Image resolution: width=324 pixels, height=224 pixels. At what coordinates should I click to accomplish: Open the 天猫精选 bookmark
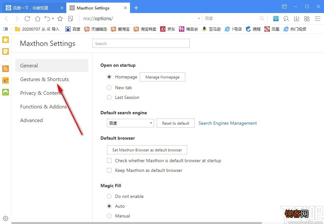[x=96, y=29]
